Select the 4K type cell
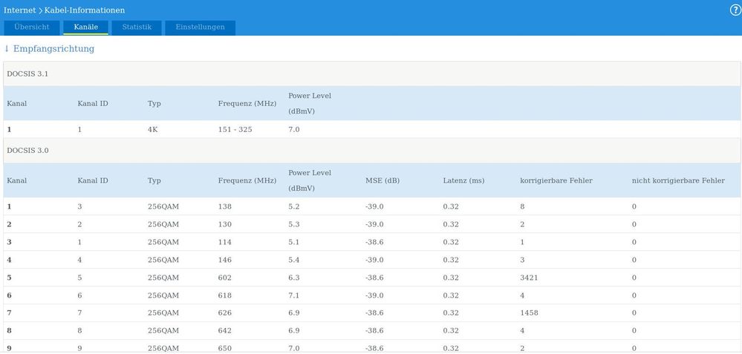This screenshot has width=742, height=354. tap(153, 129)
